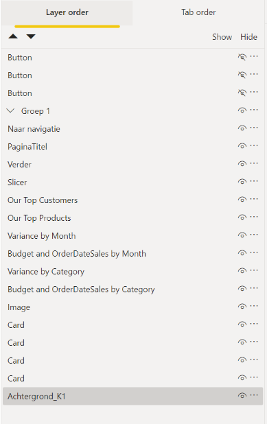Open more options for PaginaTitel
The image size is (267, 424).
tap(254, 145)
